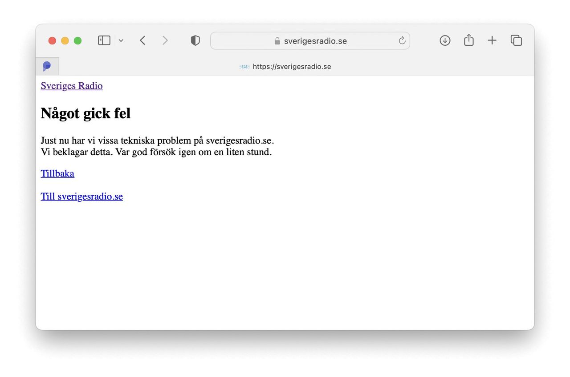This screenshot has width=570, height=377.
Task: Go back to the previous page
Action: [142, 40]
